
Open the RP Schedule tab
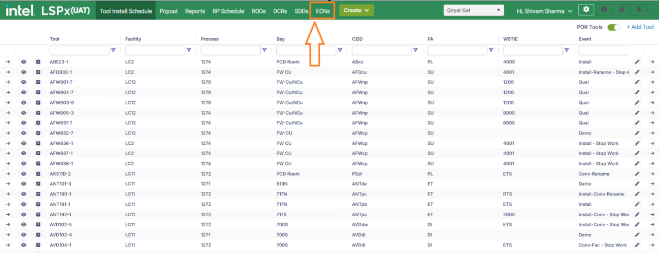pos(228,11)
